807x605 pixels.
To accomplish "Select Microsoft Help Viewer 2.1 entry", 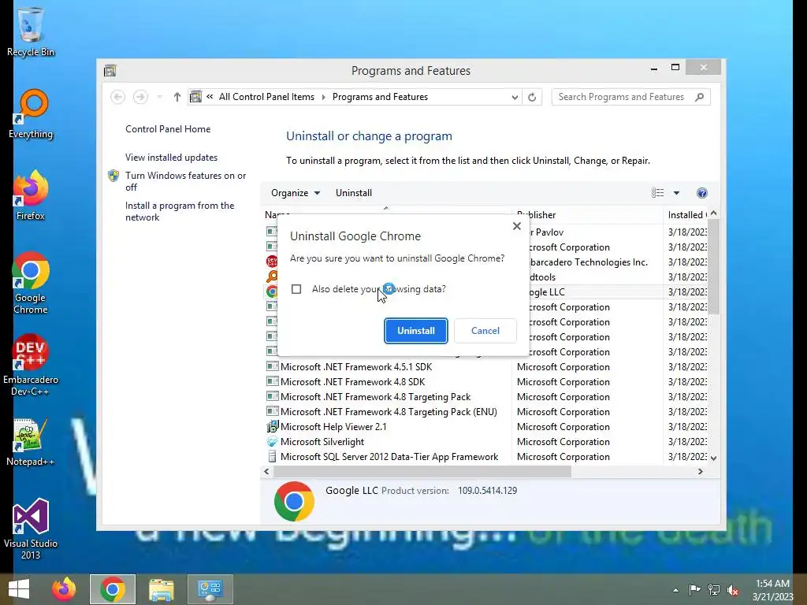I will coord(333,426).
